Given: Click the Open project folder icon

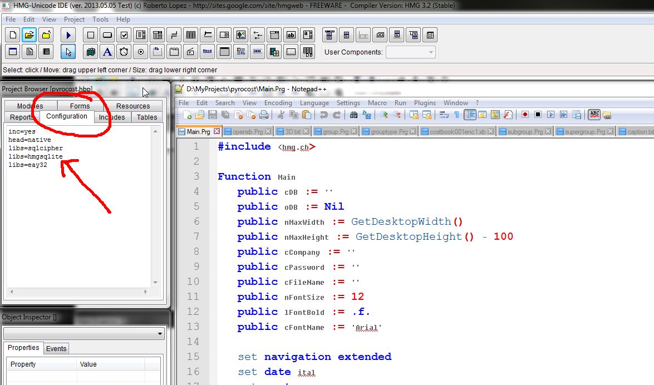Looking at the screenshot, I should [29, 35].
